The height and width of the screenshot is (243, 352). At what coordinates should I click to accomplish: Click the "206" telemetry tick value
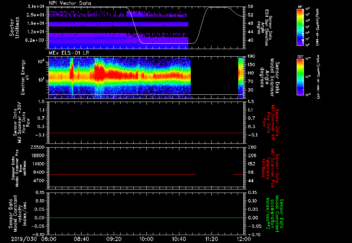pyautogui.click(x=252, y=155)
